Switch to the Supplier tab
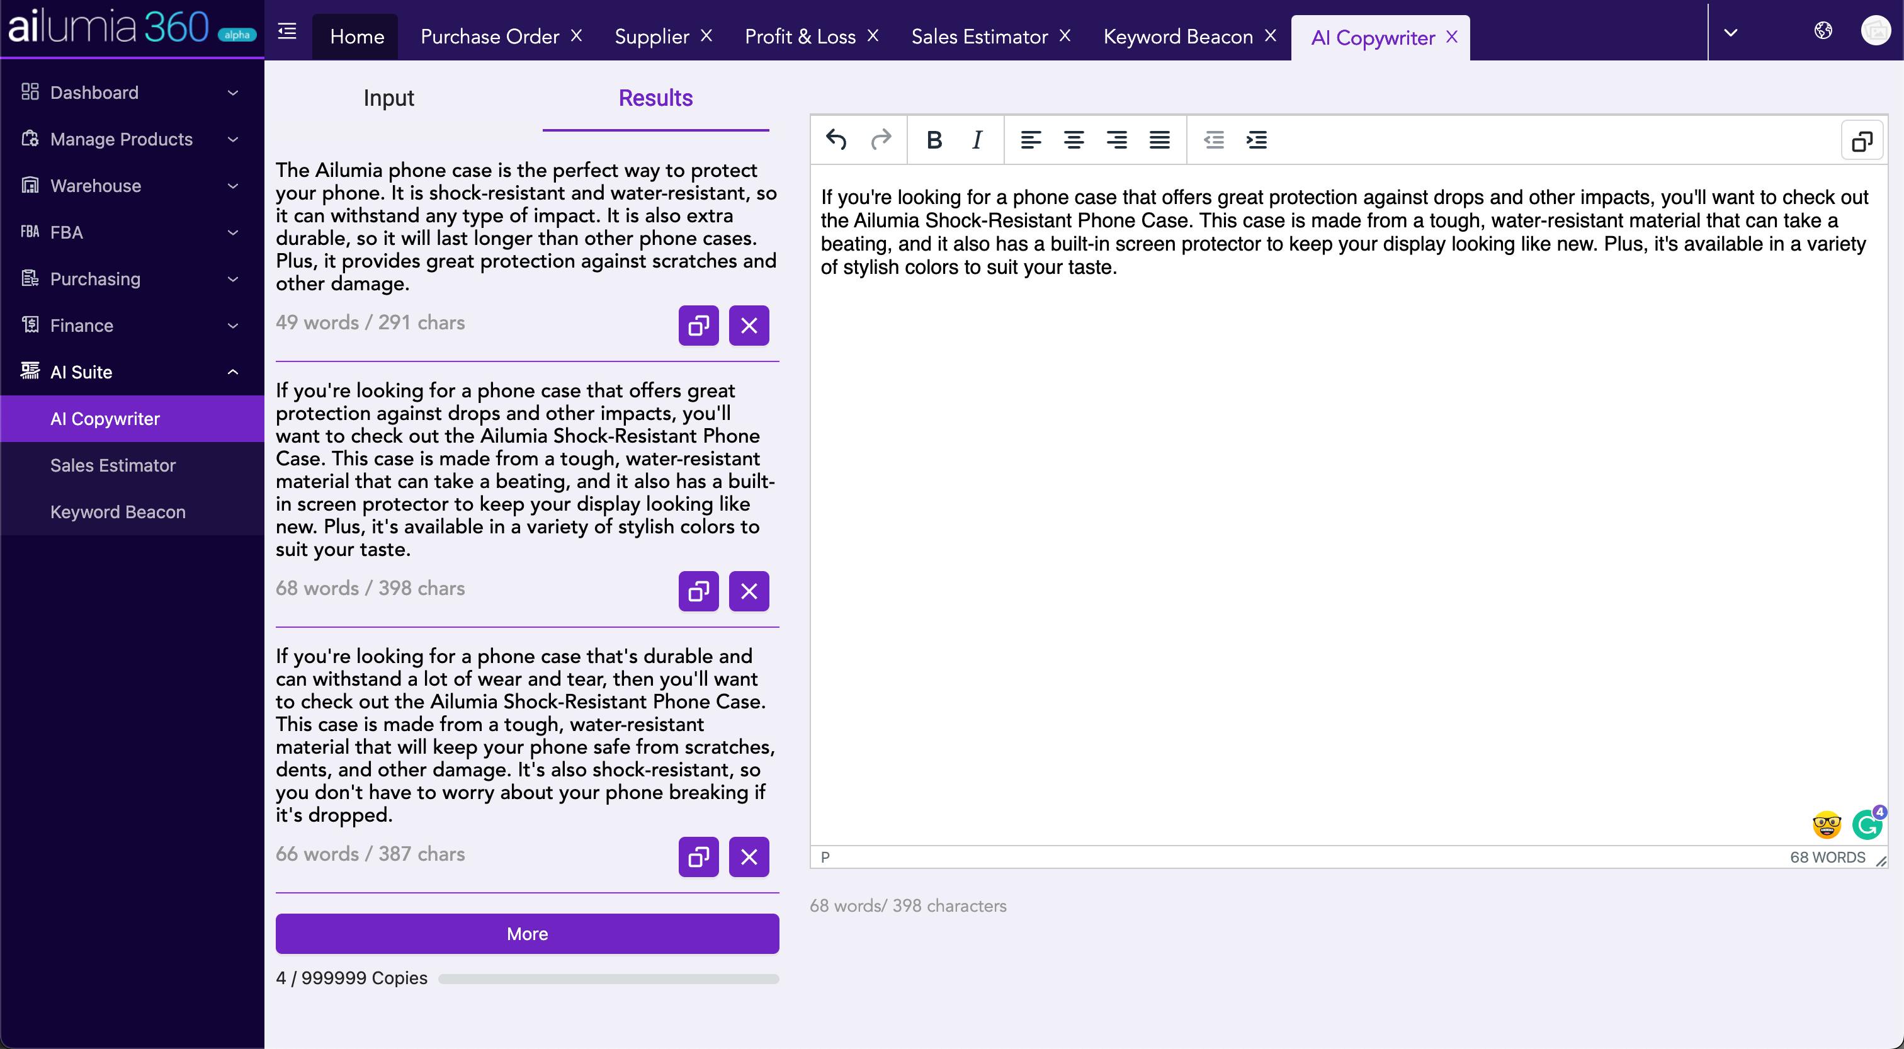 click(x=651, y=37)
